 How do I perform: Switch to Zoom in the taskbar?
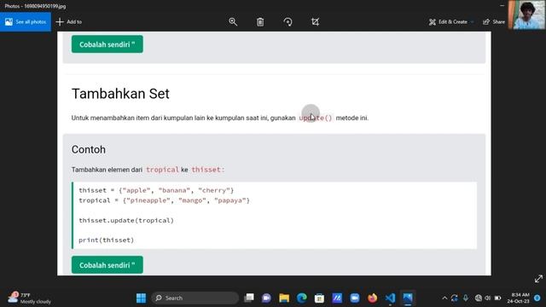(355, 298)
